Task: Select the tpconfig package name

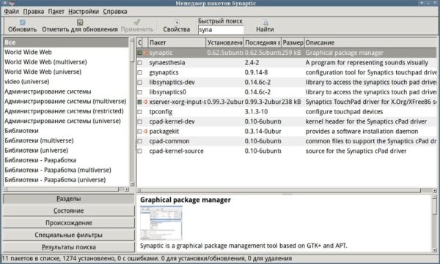Action: coord(161,112)
